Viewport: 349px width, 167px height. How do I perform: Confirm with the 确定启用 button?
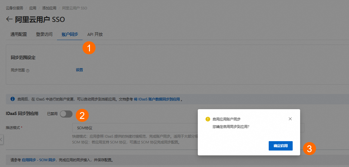[x=281, y=146]
